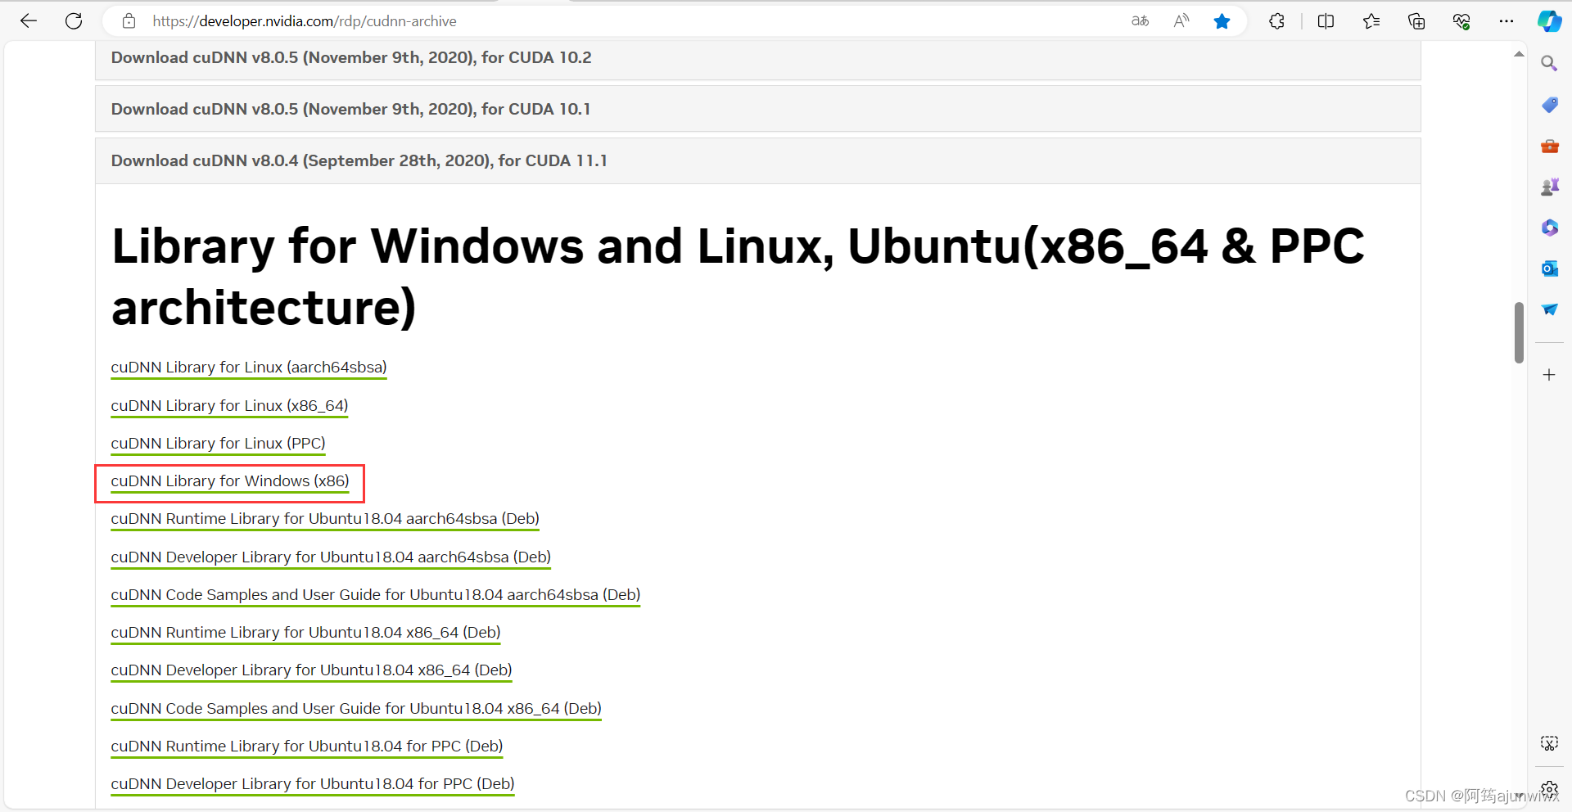Screen dimensions: 1572x812
Task: Open the sidebar Games icon
Action: pyautogui.click(x=1549, y=187)
